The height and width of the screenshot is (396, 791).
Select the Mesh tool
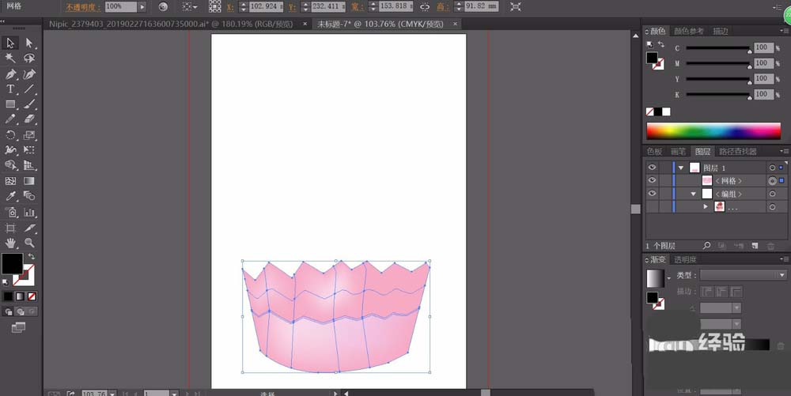(x=10, y=181)
